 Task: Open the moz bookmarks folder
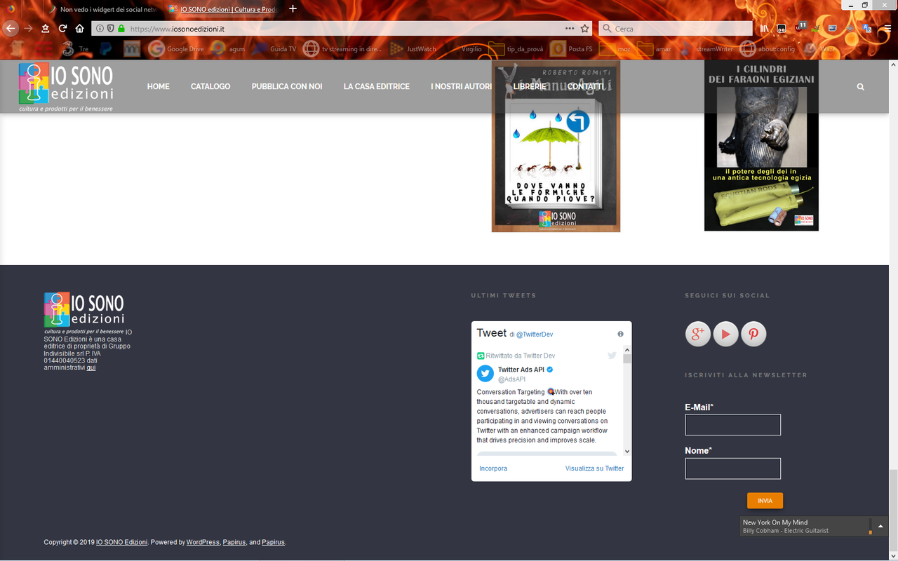615,49
